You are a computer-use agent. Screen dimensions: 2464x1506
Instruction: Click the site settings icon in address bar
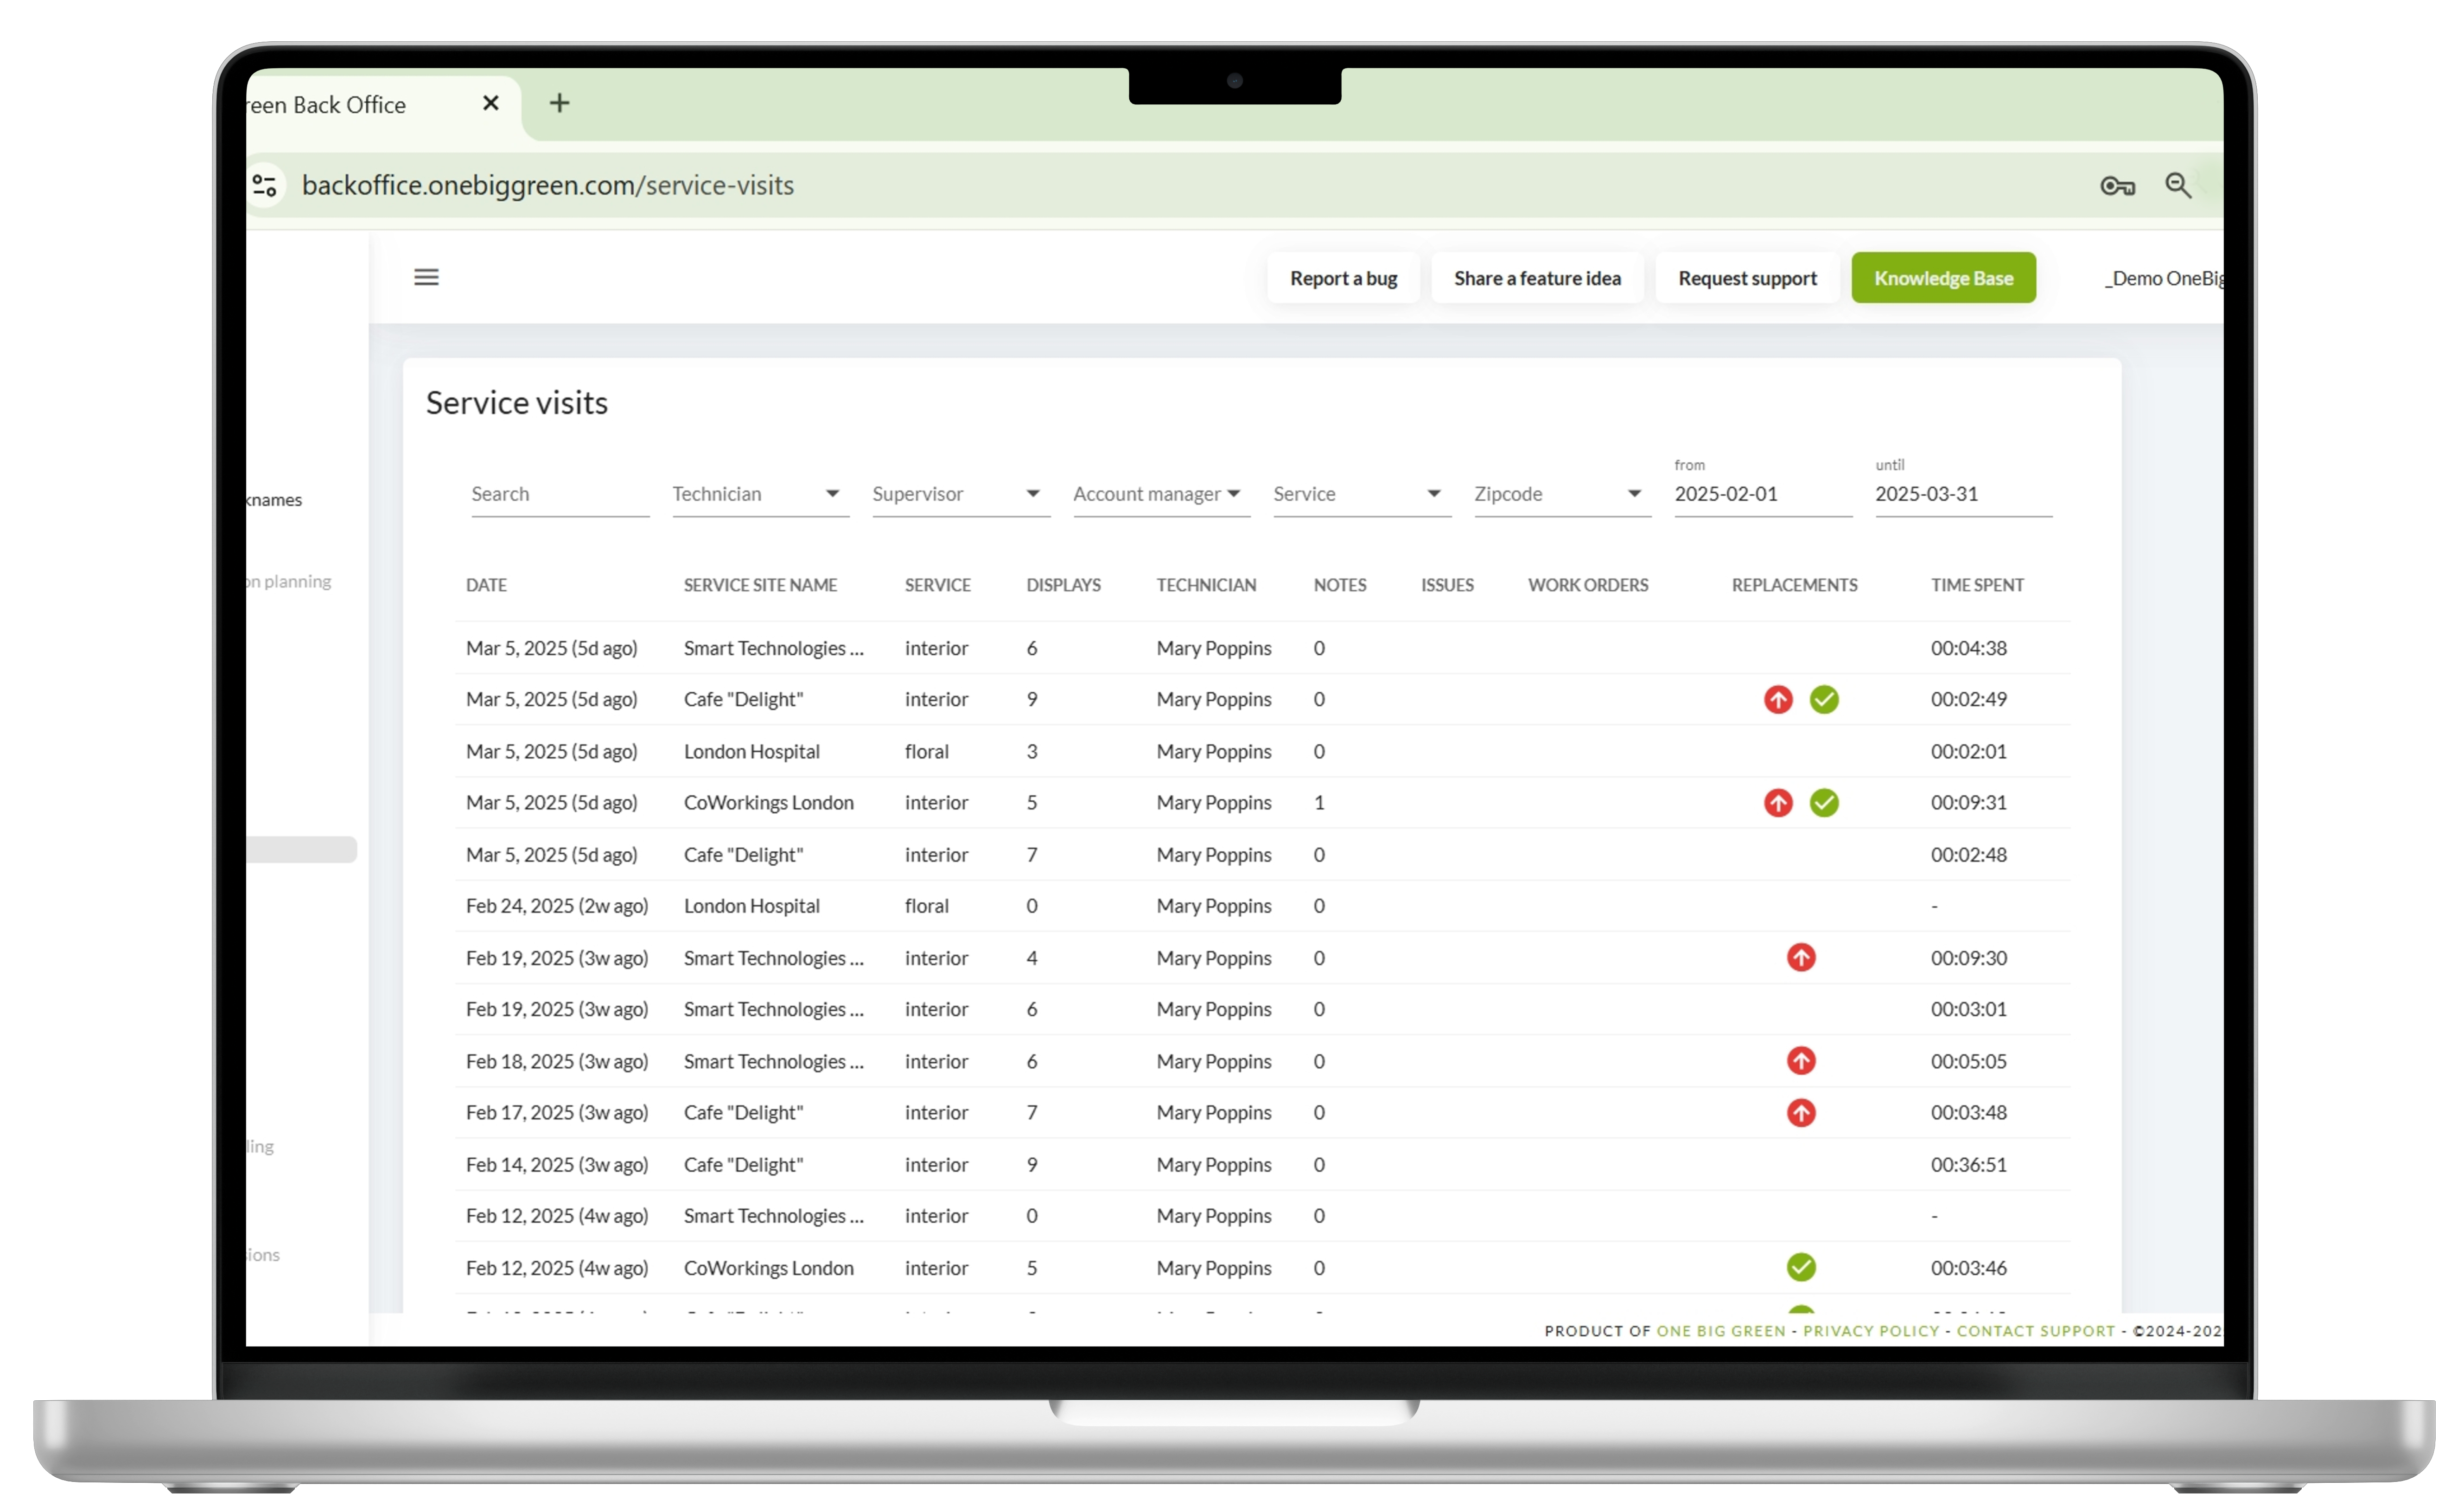tap(265, 185)
